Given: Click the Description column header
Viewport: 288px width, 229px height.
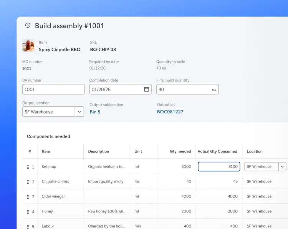Looking at the screenshot, I should pos(98,151).
